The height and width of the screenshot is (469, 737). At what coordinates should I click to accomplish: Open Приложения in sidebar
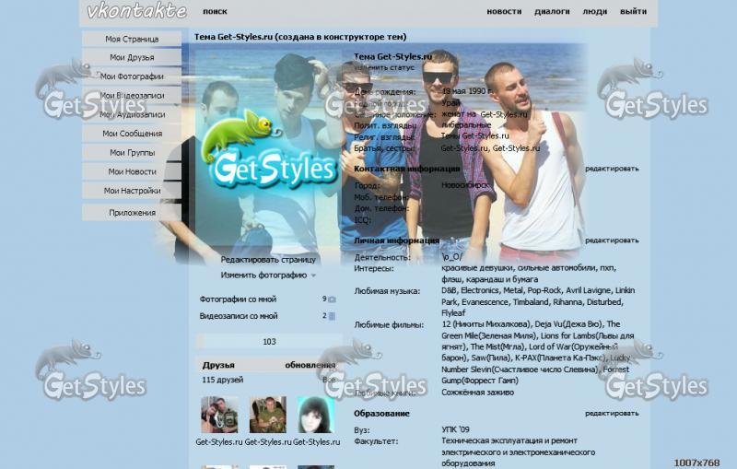click(x=132, y=213)
